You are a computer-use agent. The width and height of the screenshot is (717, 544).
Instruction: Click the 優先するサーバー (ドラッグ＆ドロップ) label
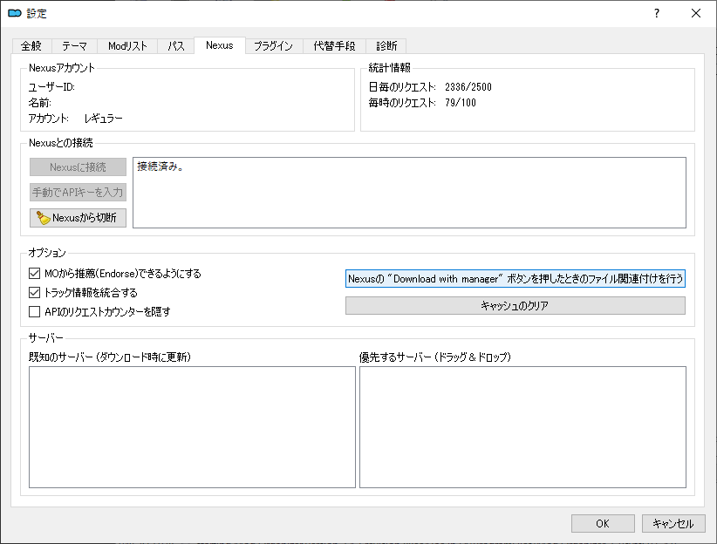click(435, 357)
